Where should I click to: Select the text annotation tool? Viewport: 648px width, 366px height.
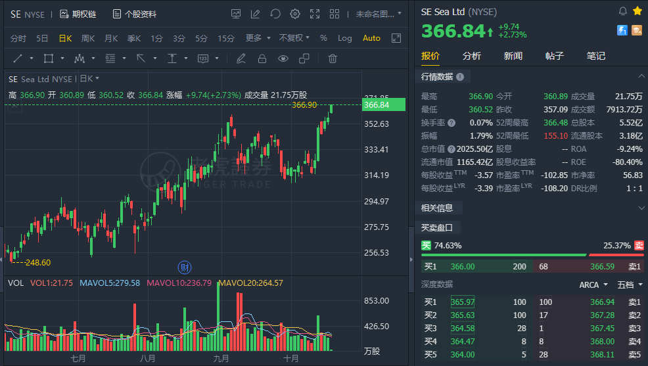tap(172, 58)
